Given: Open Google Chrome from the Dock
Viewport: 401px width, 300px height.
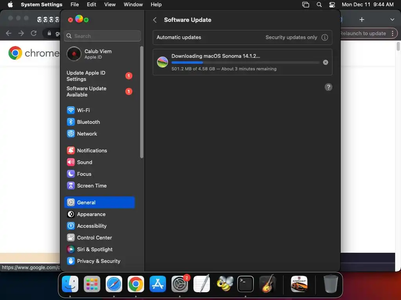Looking at the screenshot, I should (136, 284).
